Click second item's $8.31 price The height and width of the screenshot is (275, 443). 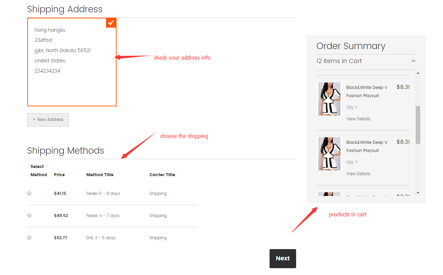coord(403,142)
